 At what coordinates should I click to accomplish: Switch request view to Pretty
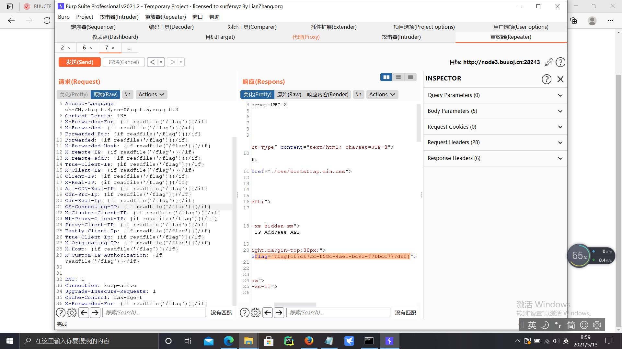click(x=74, y=94)
